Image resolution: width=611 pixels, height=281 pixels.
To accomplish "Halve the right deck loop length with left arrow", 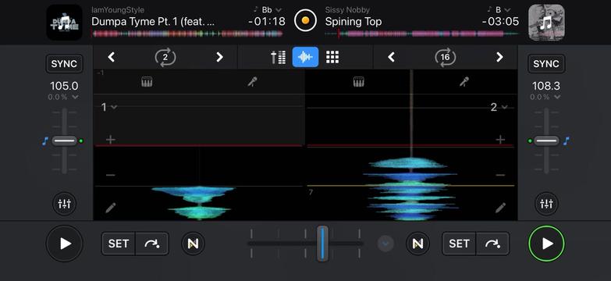I will [391, 57].
